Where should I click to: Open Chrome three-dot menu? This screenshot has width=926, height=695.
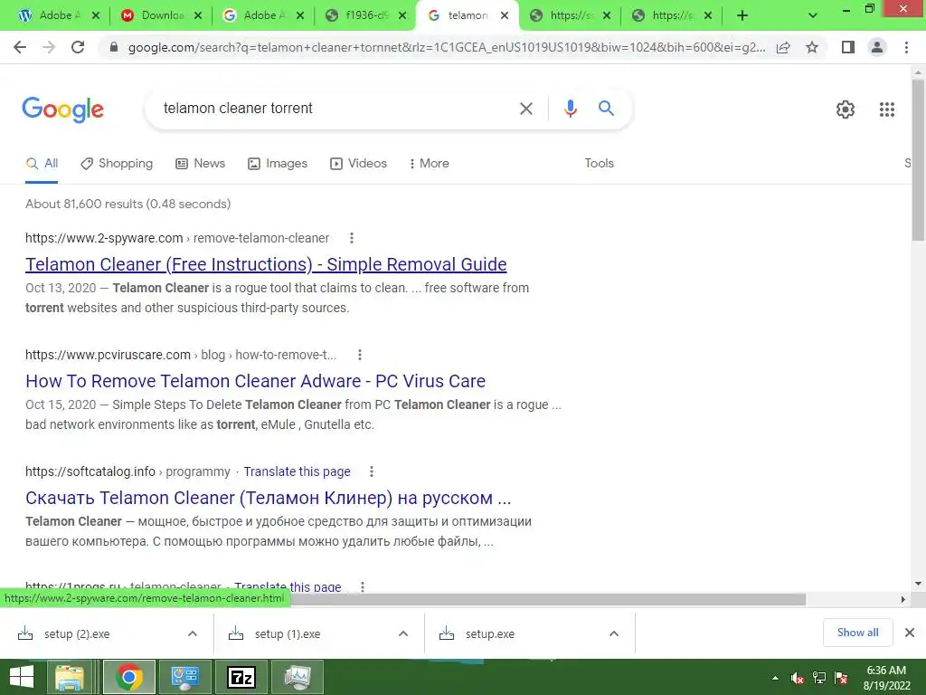tap(906, 47)
